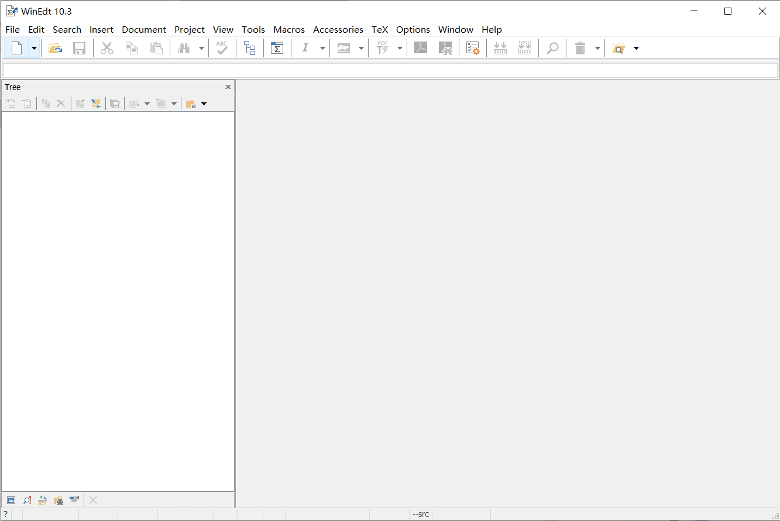This screenshot has width=780, height=521.
Task: Click the PDF search binoculars icon
Action: click(445, 48)
